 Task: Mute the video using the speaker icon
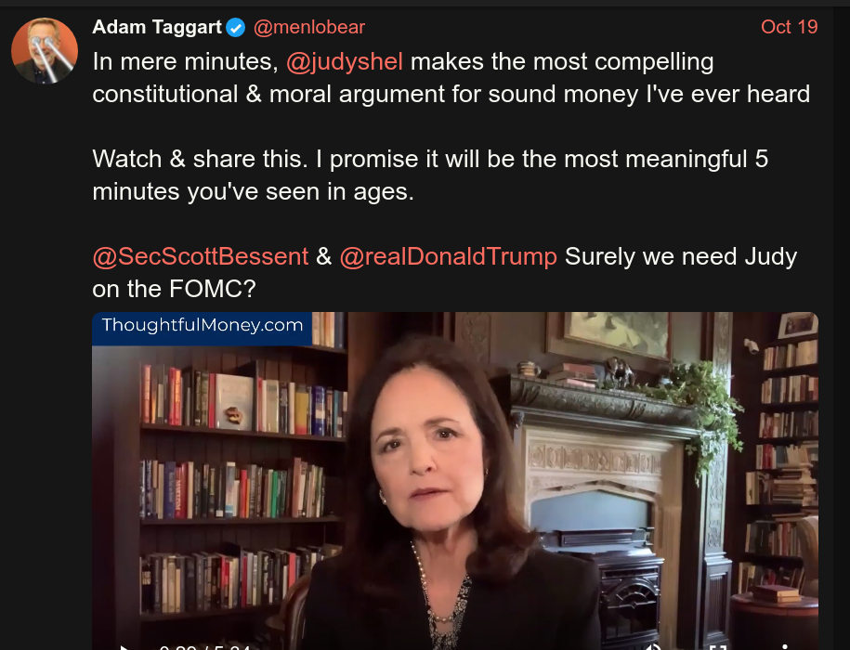click(654, 646)
